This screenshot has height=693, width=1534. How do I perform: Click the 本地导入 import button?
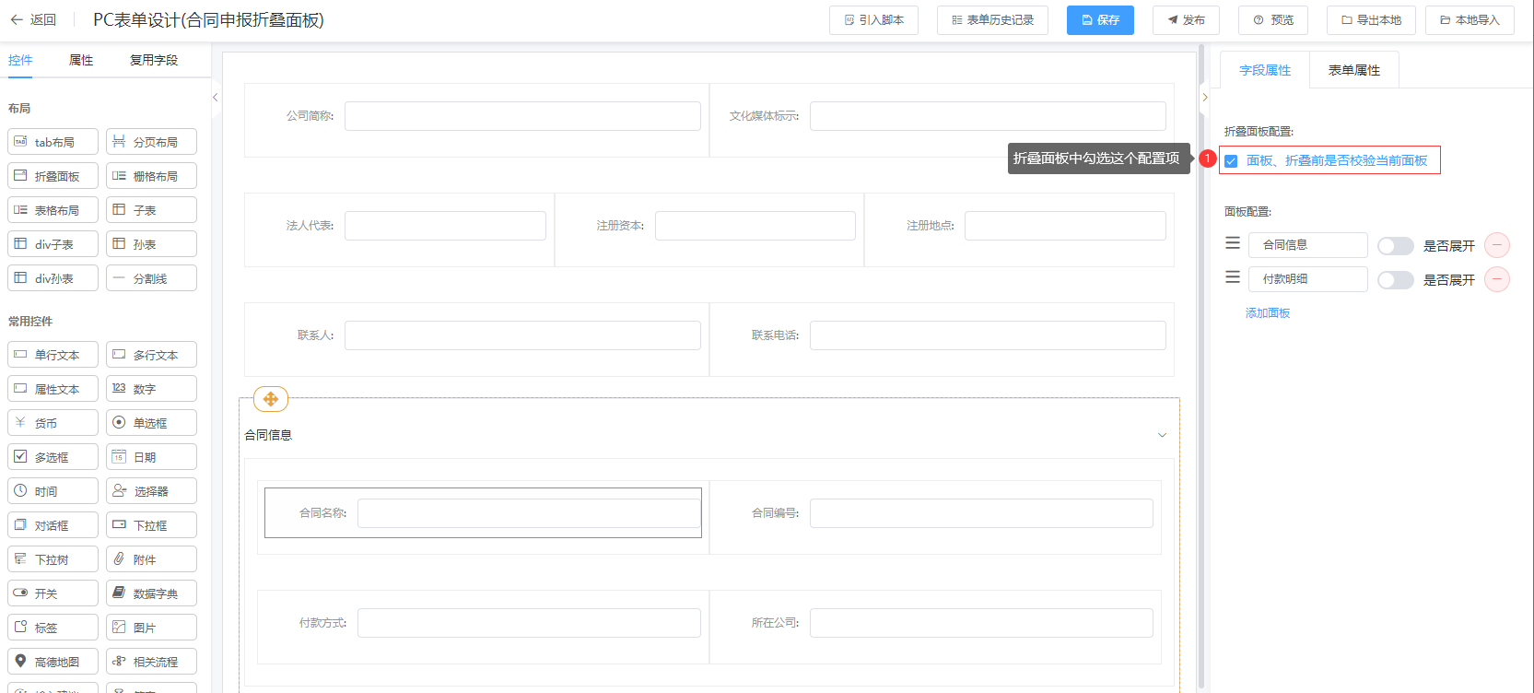tap(1470, 20)
